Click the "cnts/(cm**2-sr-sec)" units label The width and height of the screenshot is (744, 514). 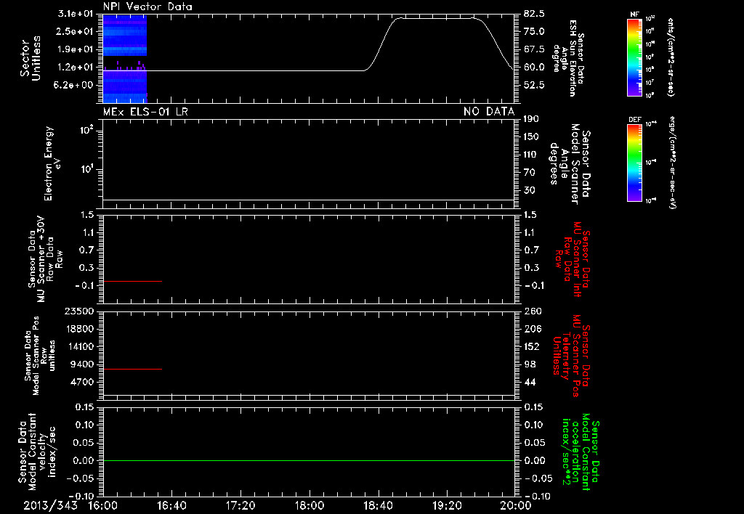671,57
